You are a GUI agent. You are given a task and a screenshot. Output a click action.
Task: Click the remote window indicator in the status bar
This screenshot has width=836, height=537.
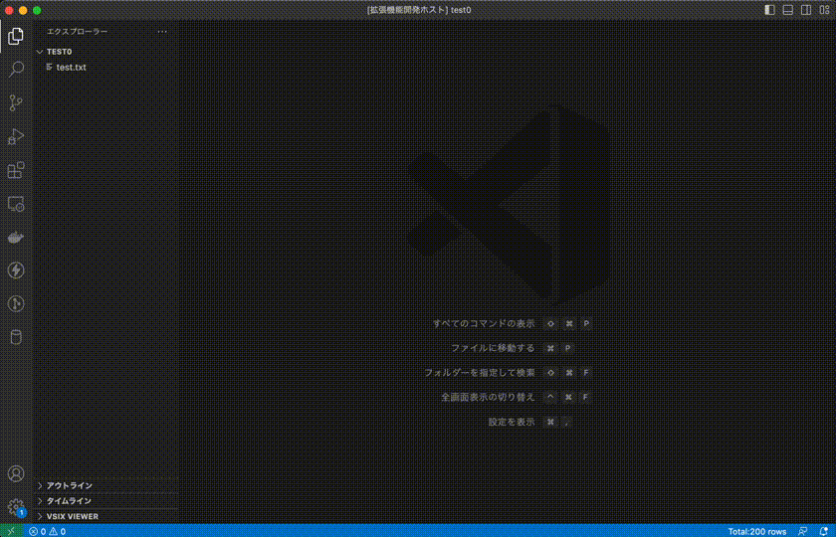pos(12,531)
